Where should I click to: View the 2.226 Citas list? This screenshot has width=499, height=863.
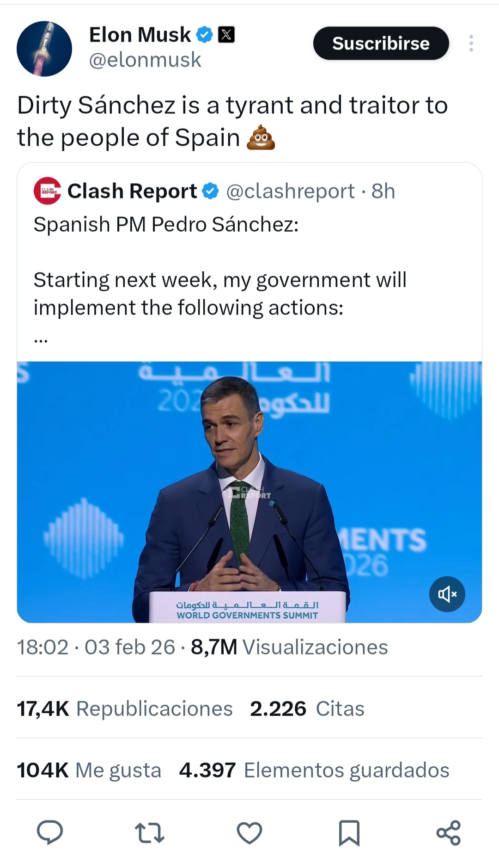(x=307, y=709)
